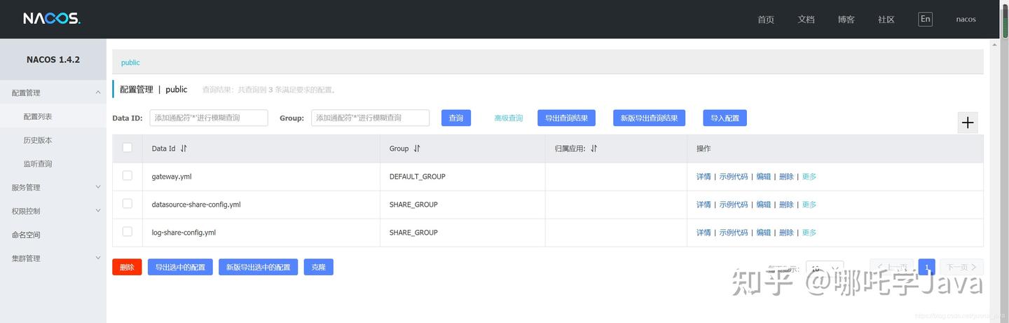Open 更多 menu for gateway.yml

(x=809, y=177)
